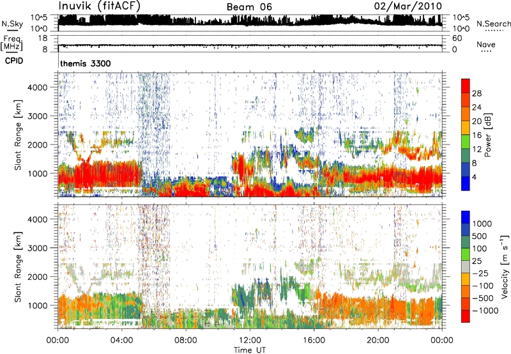The image size is (511, 354).
Task: Click the '-1000' velocity colorbar tick
Action: pyautogui.click(x=485, y=311)
